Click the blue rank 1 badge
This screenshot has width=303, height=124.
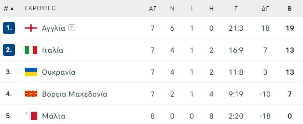[9, 28]
